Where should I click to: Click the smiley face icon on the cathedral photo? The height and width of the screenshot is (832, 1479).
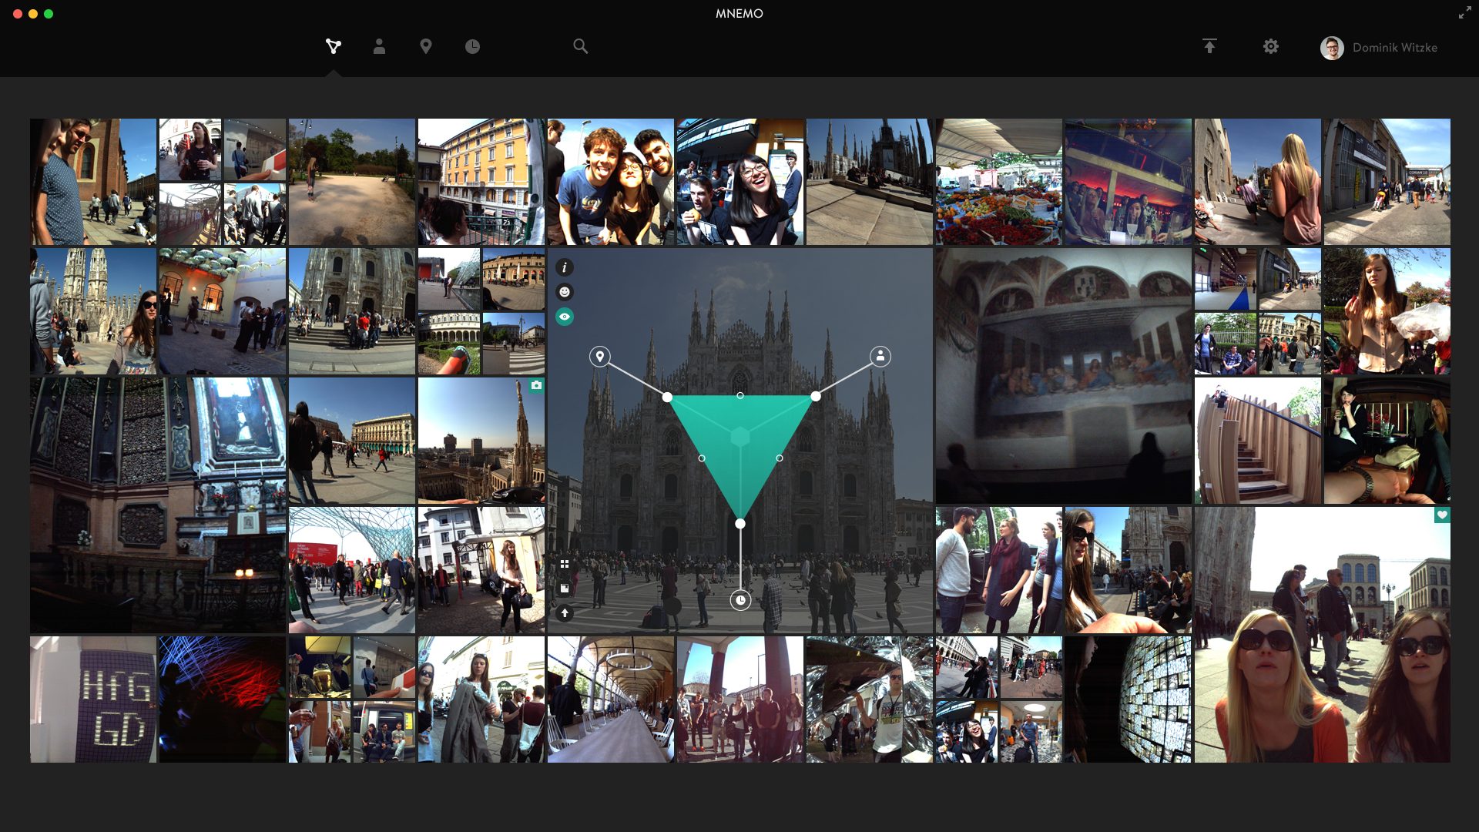(x=565, y=292)
